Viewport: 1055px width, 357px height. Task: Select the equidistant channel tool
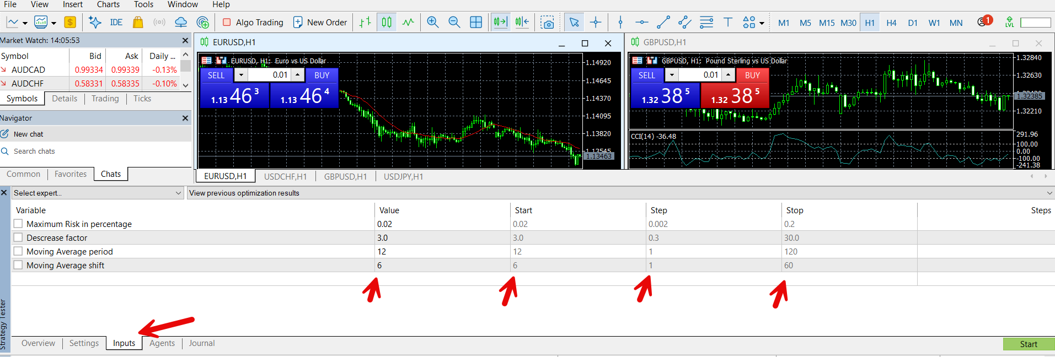685,23
